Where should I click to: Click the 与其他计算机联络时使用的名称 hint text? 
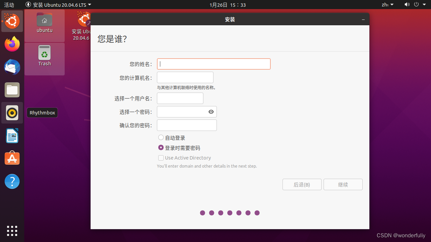[x=186, y=88]
